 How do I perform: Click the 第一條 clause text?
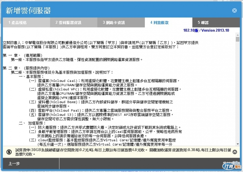[x=77, y=59]
